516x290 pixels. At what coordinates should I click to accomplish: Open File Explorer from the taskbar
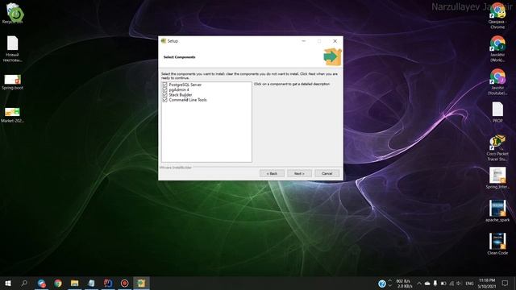75,283
